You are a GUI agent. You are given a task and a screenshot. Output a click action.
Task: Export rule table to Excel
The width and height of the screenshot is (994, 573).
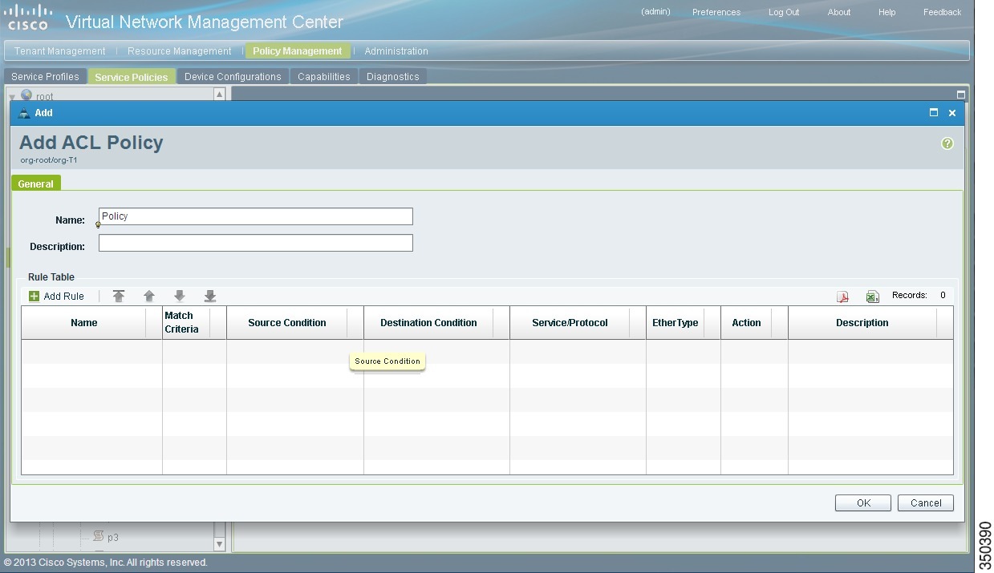tap(872, 297)
